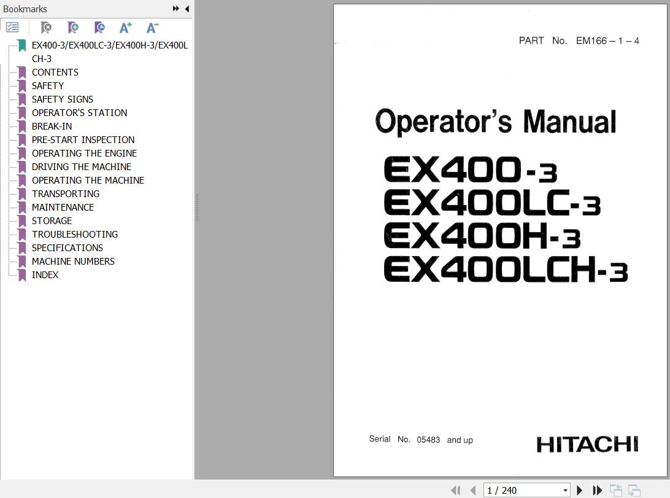This screenshot has width=670, height=498.
Task: Select the PRE-START INSPECTION bookmark
Action: point(83,140)
